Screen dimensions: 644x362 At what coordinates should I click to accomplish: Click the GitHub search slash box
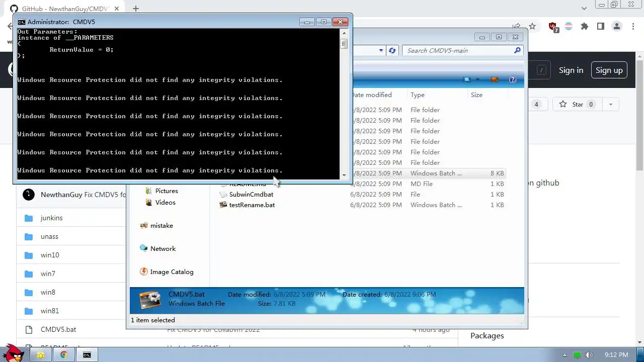(x=541, y=70)
